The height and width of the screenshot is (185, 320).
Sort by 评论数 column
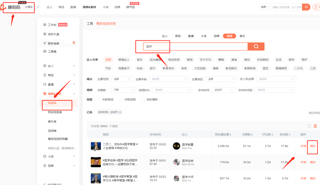pyautogui.click(x=268, y=134)
